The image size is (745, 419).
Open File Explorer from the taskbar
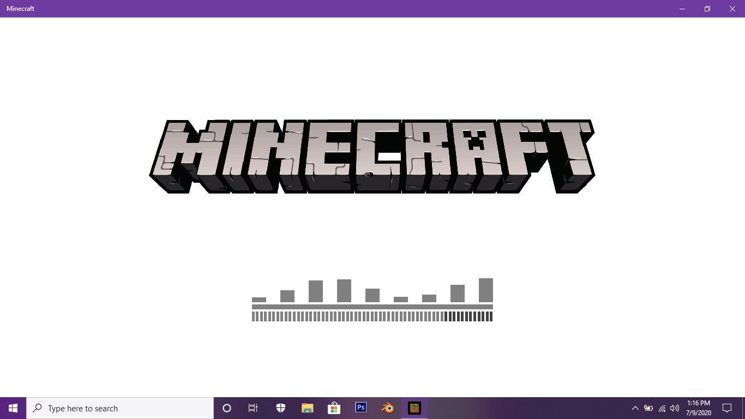coord(308,408)
